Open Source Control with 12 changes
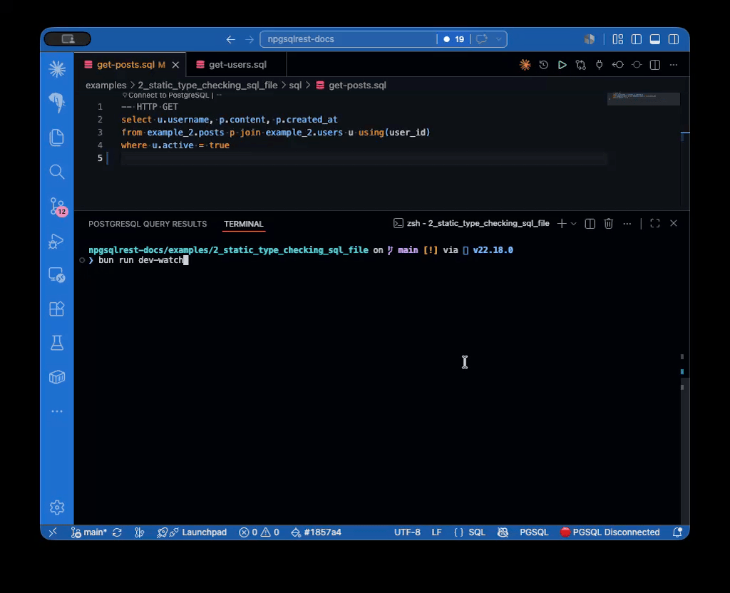730x593 pixels. point(58,206)
